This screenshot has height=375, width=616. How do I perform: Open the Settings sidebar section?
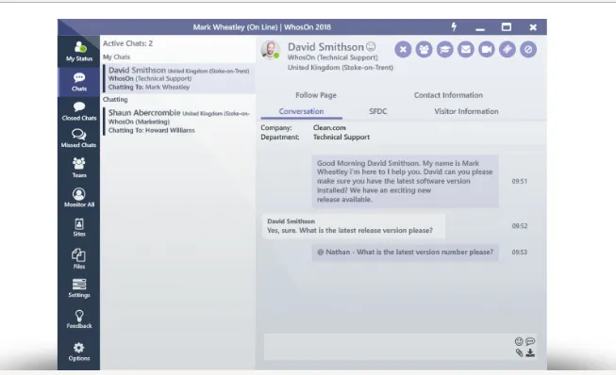[79, 288]
